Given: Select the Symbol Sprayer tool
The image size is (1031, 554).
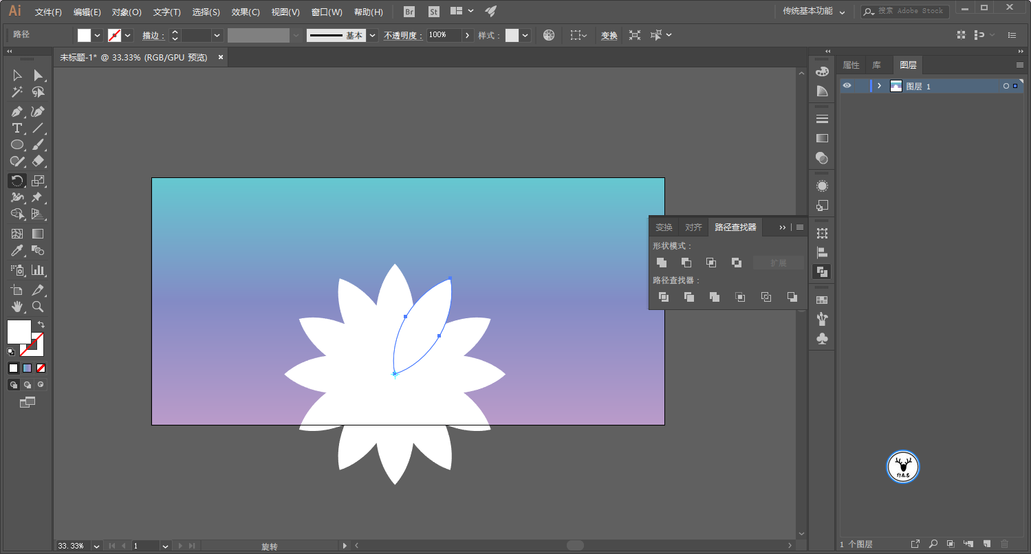Looking at the screenshot, I should 17,270.
